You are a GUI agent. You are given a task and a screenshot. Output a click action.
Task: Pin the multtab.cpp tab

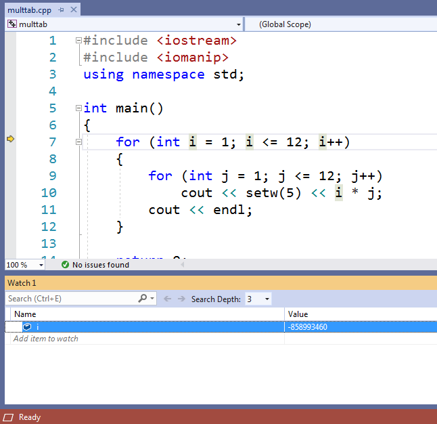pyautogui.click(x=61, y=10)
